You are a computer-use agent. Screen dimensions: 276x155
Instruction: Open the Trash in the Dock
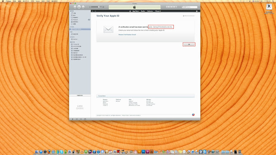240,152
